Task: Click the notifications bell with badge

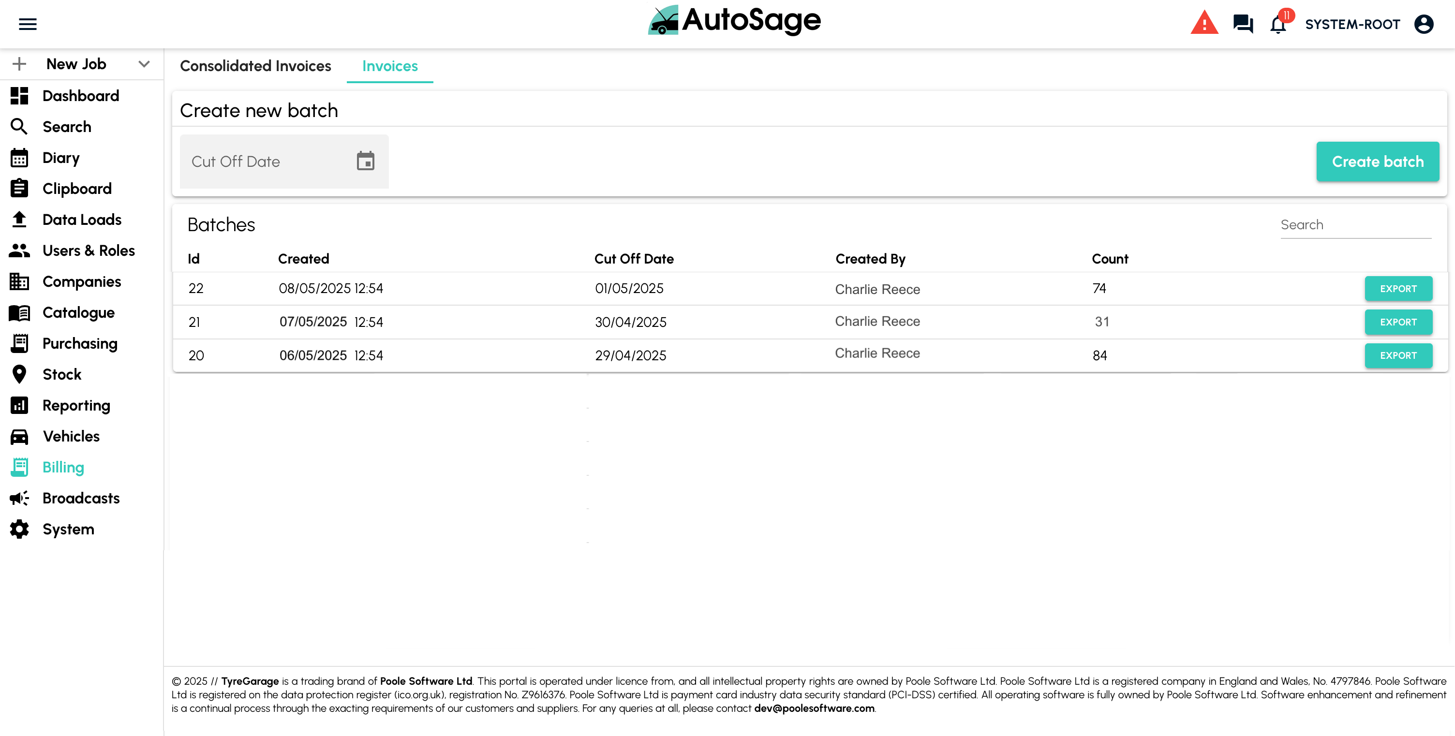Action: pyautogui.click(x=1277, y=24)
